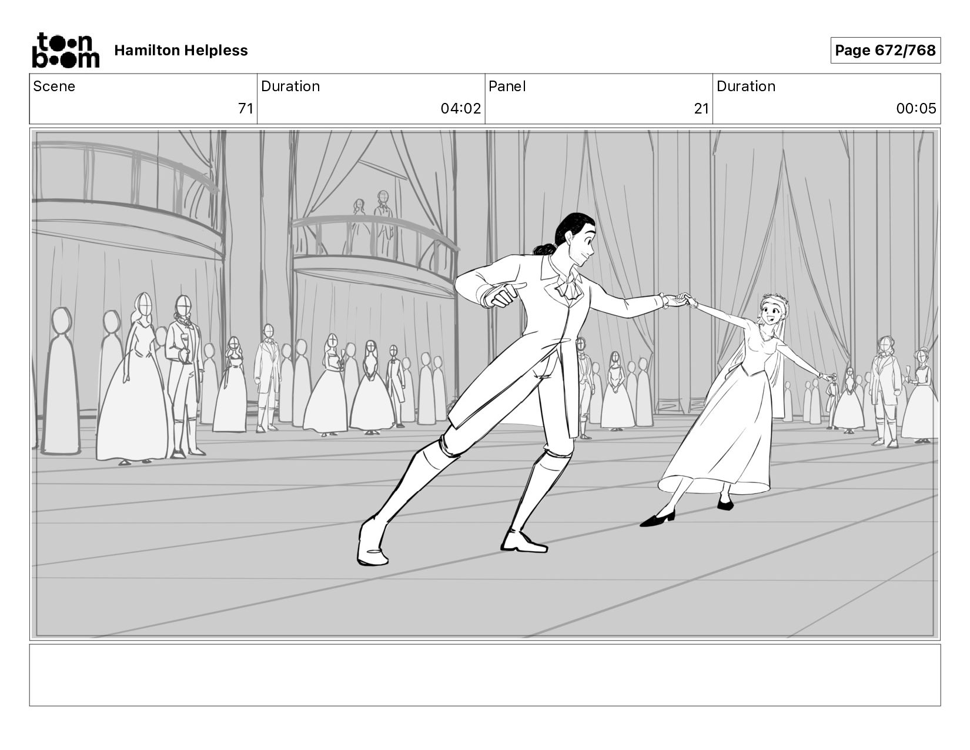Click the empty notes box below the panel
This screenshot has width=970, height=750.
coord(485,675)
